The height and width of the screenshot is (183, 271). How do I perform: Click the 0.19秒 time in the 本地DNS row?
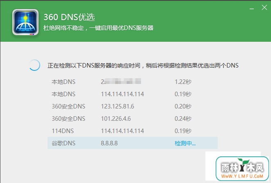(183, 94)
